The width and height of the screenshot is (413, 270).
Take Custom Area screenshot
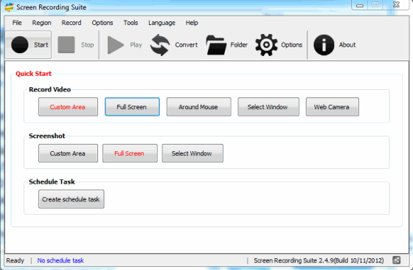68,153
